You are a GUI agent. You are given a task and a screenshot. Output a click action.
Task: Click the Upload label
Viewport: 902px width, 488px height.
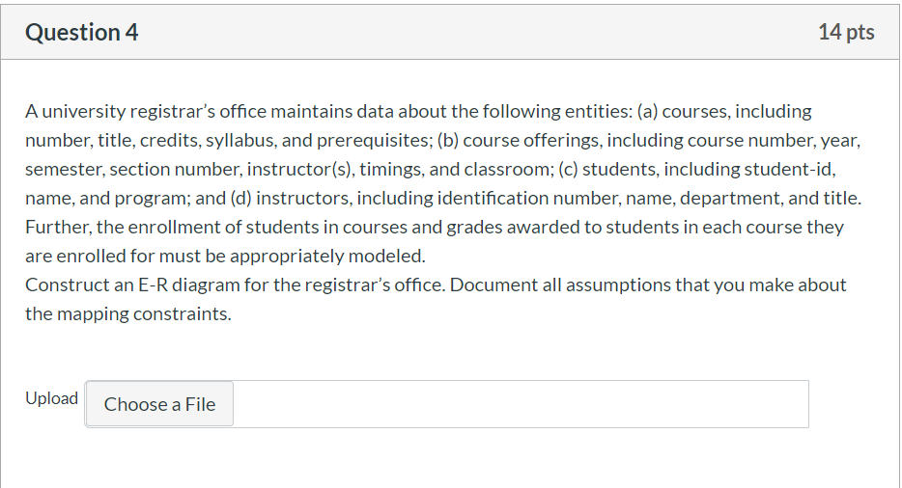point(51,398)
